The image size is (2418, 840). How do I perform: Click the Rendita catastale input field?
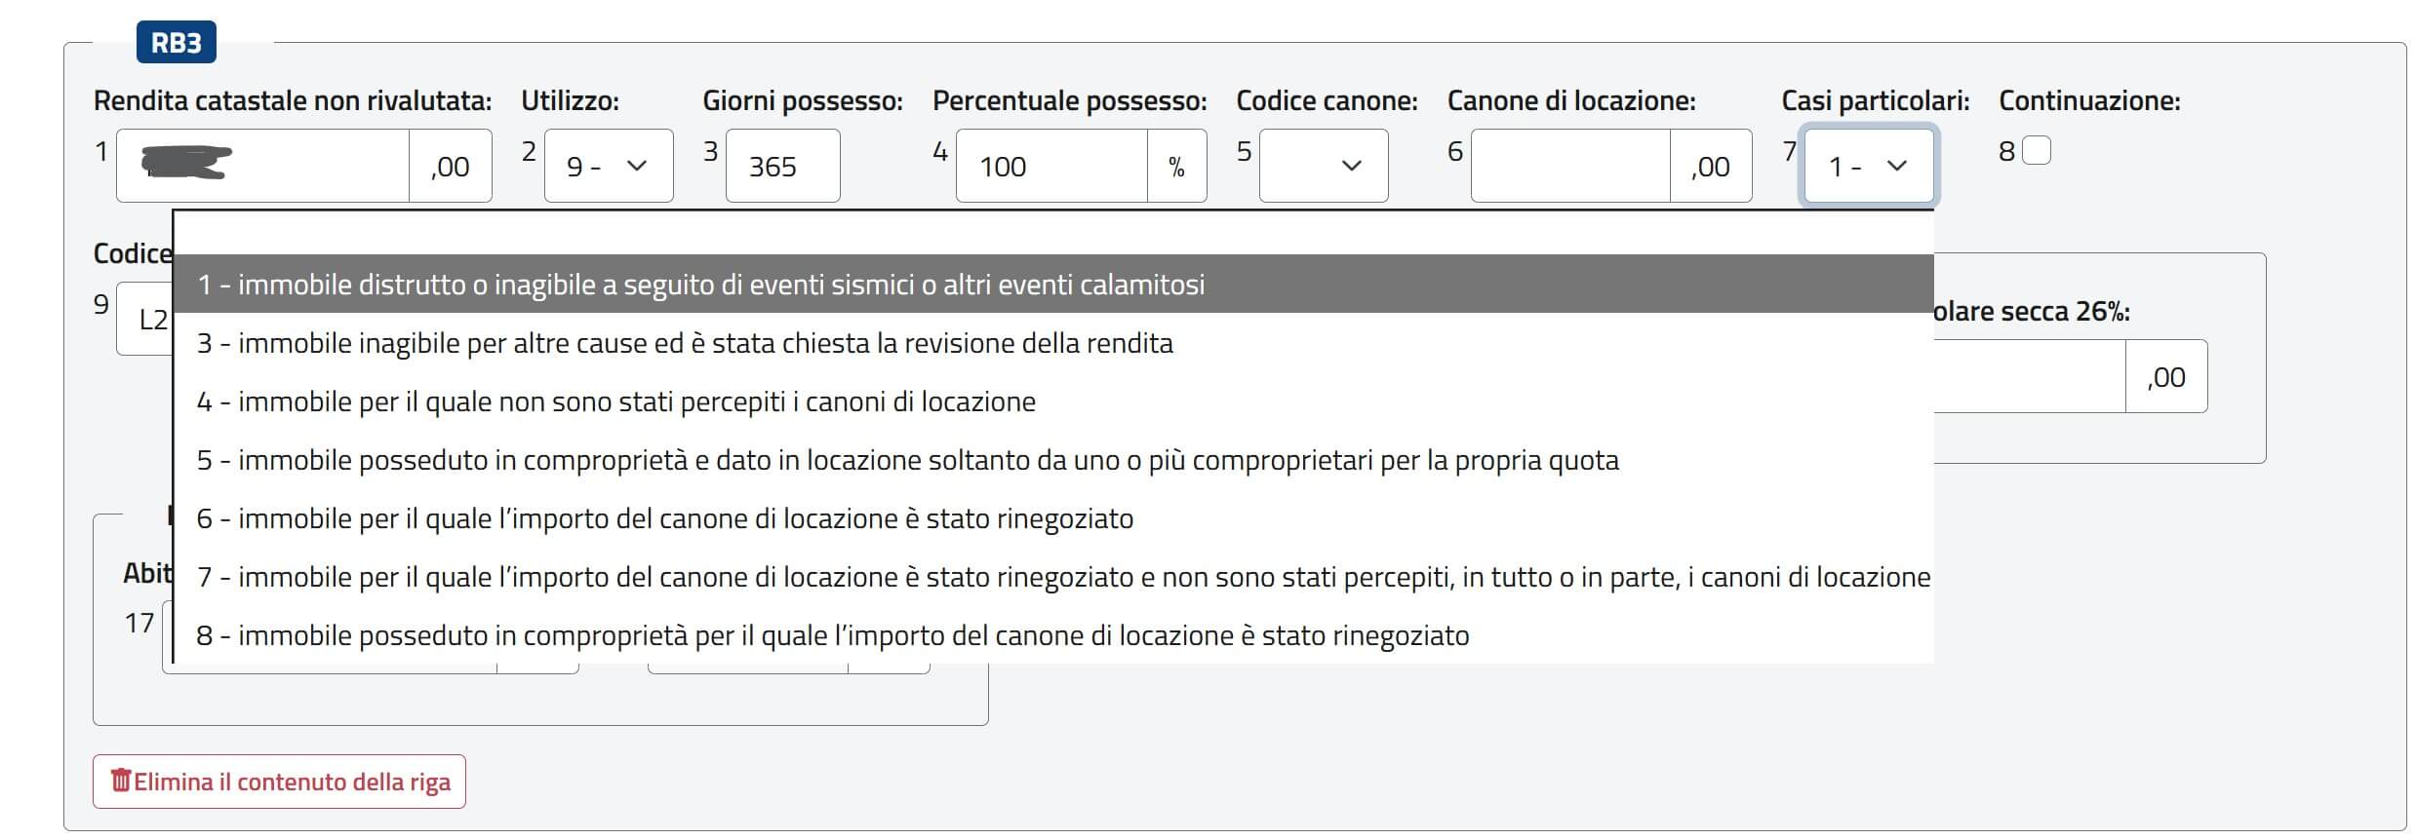263,167
